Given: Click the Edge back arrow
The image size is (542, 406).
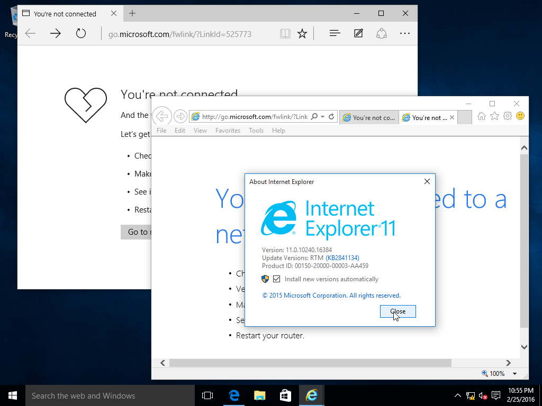Looking at the screenshot, I should pos(30,33).
